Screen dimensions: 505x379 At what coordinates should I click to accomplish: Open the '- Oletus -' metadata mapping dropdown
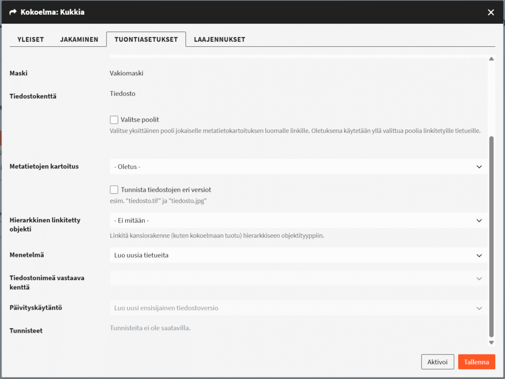coord(298,167)
